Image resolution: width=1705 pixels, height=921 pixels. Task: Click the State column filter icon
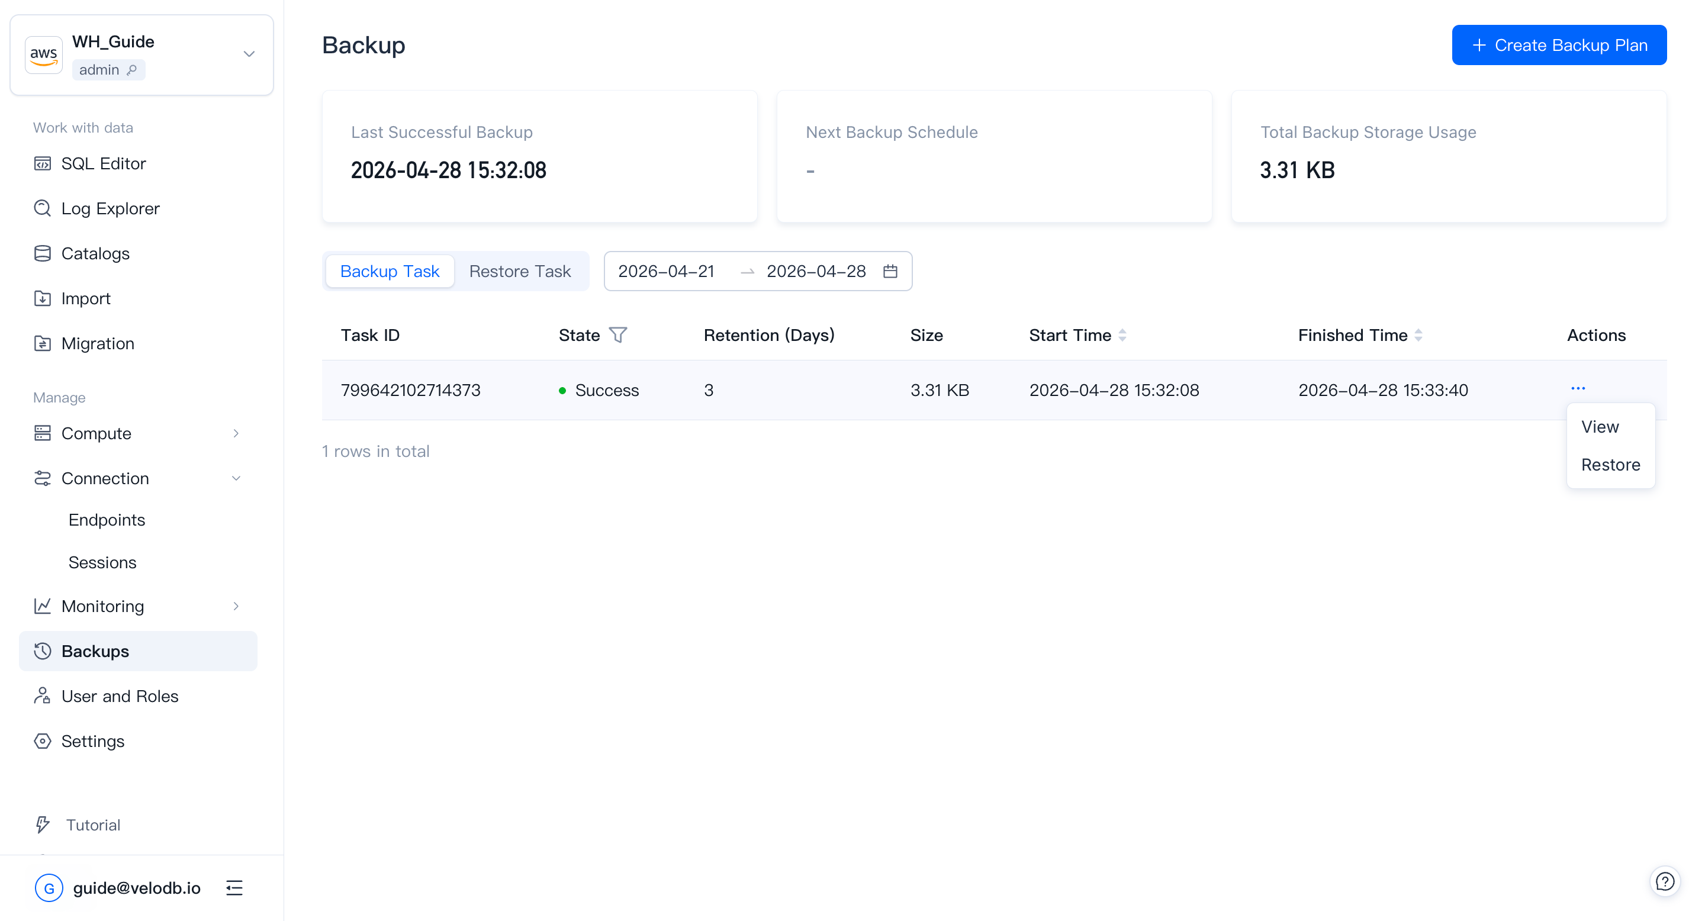617,336
